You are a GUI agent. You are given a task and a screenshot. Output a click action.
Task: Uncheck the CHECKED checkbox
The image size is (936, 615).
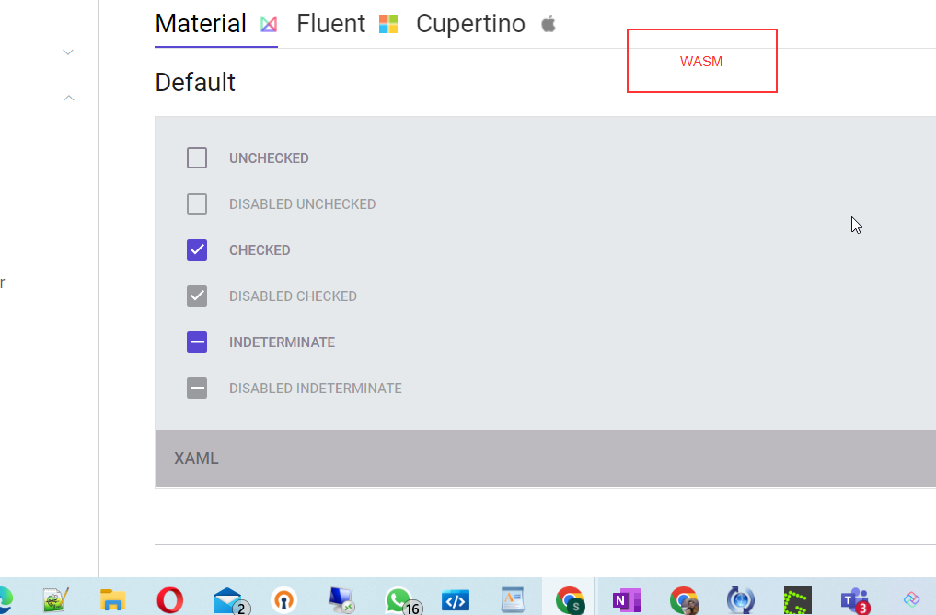[x=196, y=249]
